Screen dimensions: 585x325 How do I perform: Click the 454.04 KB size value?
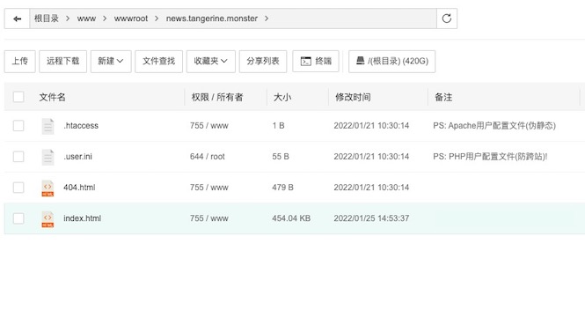pos(291,218)
